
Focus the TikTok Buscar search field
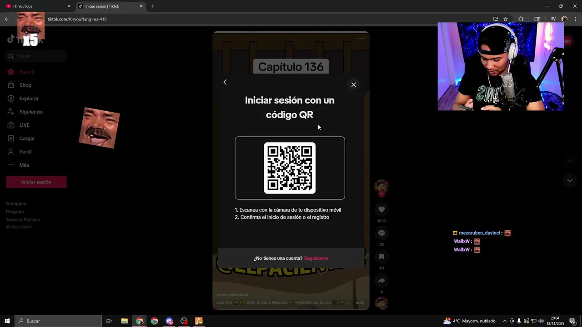37,56
